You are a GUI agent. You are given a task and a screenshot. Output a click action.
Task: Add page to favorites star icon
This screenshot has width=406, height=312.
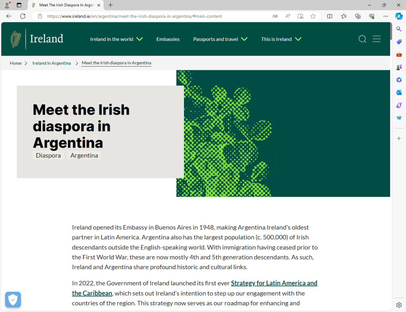(313, 16)
